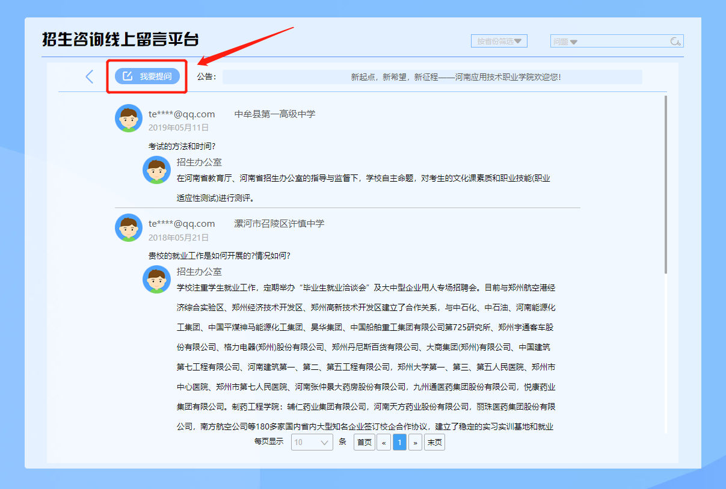Click avatar of 漯河市召陵区许慎中学 post
The width and height of the screenshot is (726, 489).
[x=129, y=227]
